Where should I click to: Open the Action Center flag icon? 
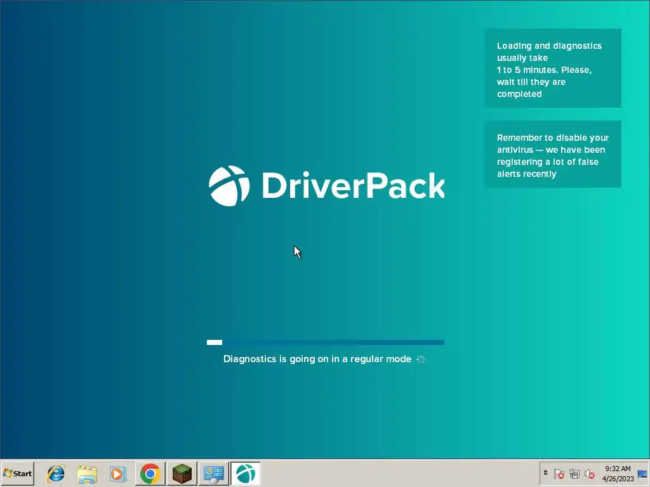(x=559, y=473)
